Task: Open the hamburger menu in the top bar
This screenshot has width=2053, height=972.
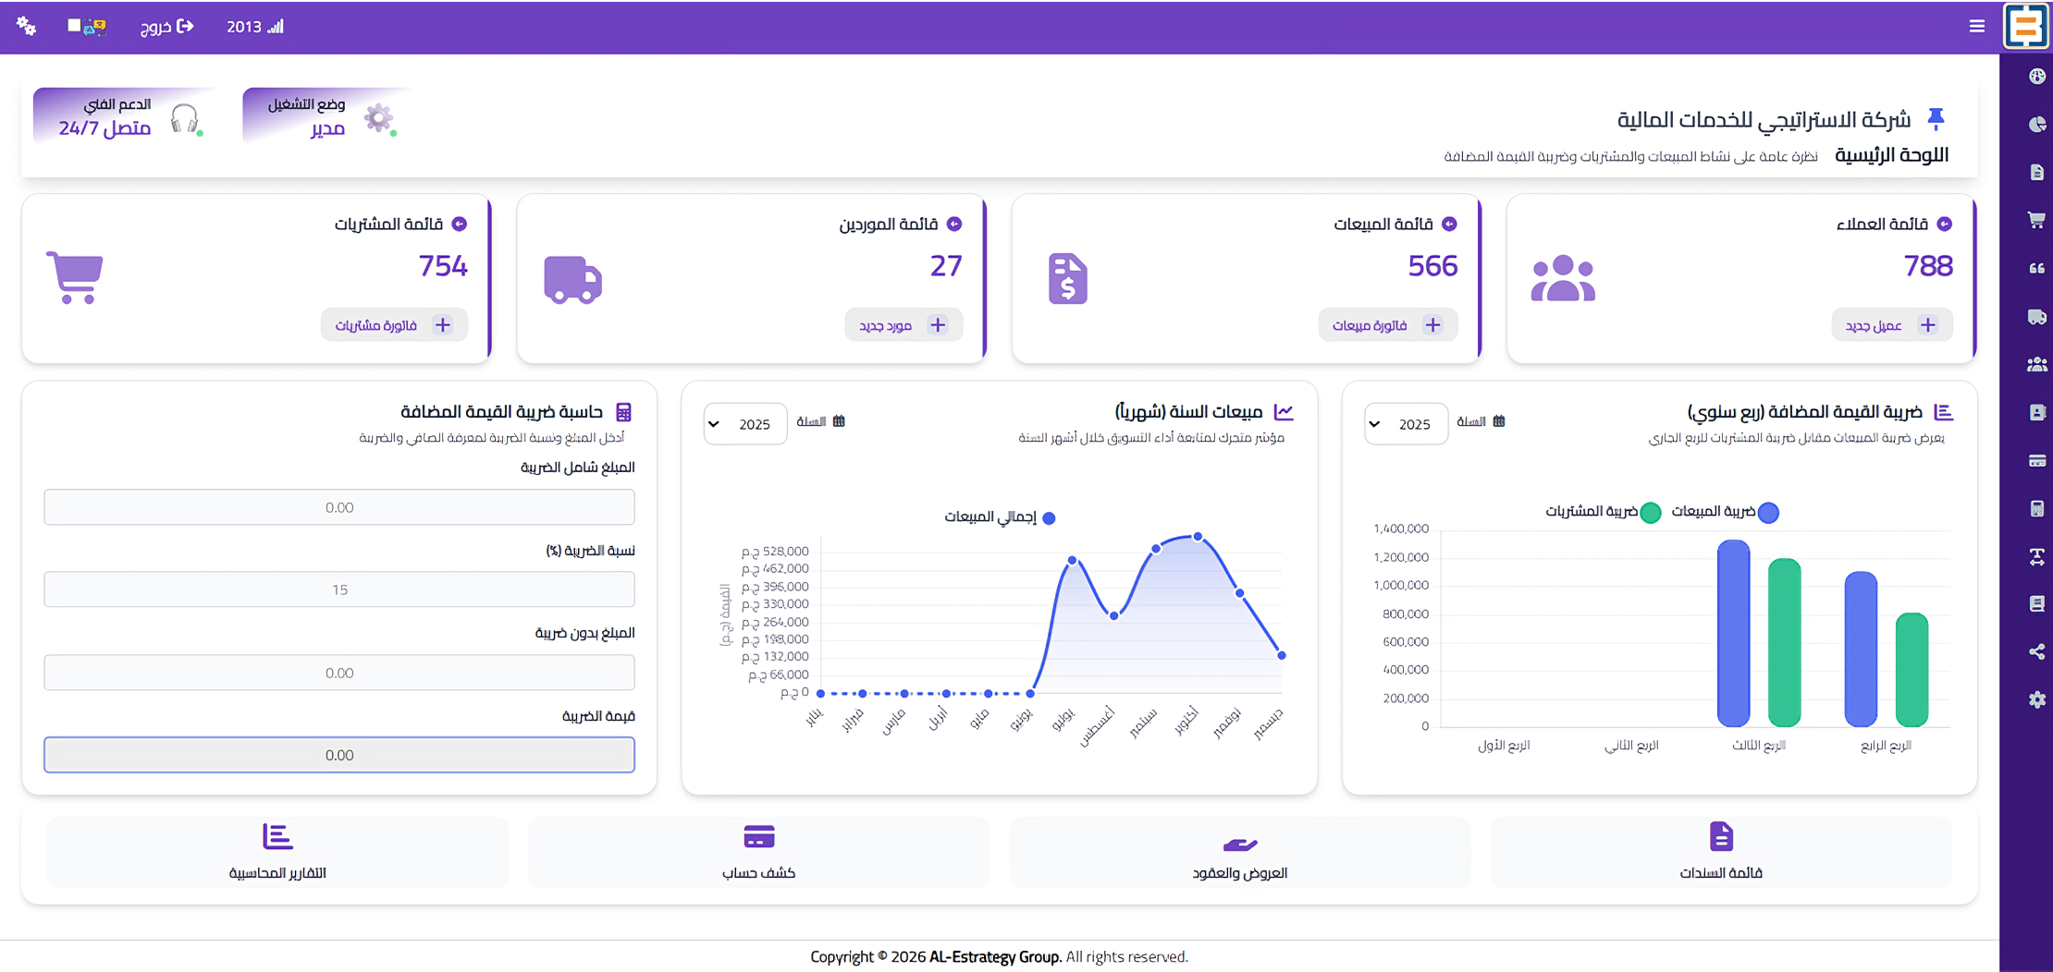Action: 1977,26
